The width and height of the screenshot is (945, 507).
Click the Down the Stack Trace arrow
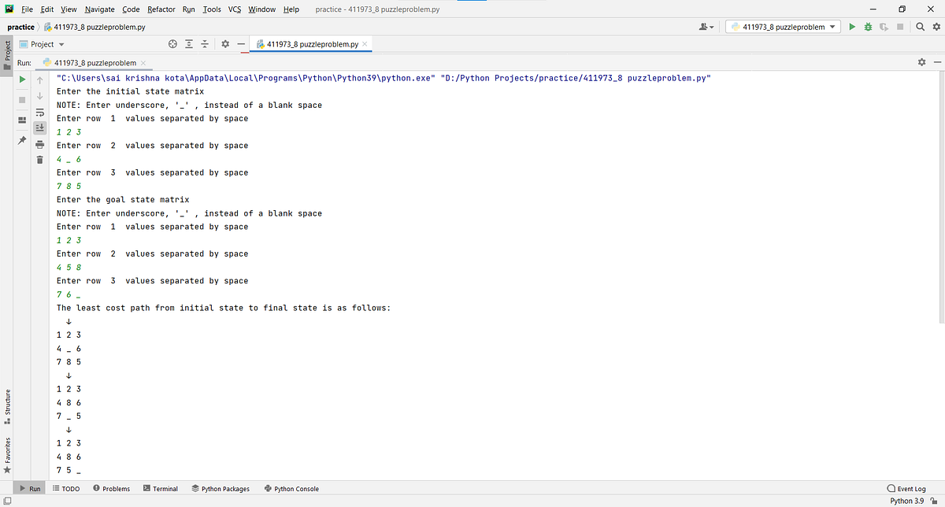click(x=40, y=96)
